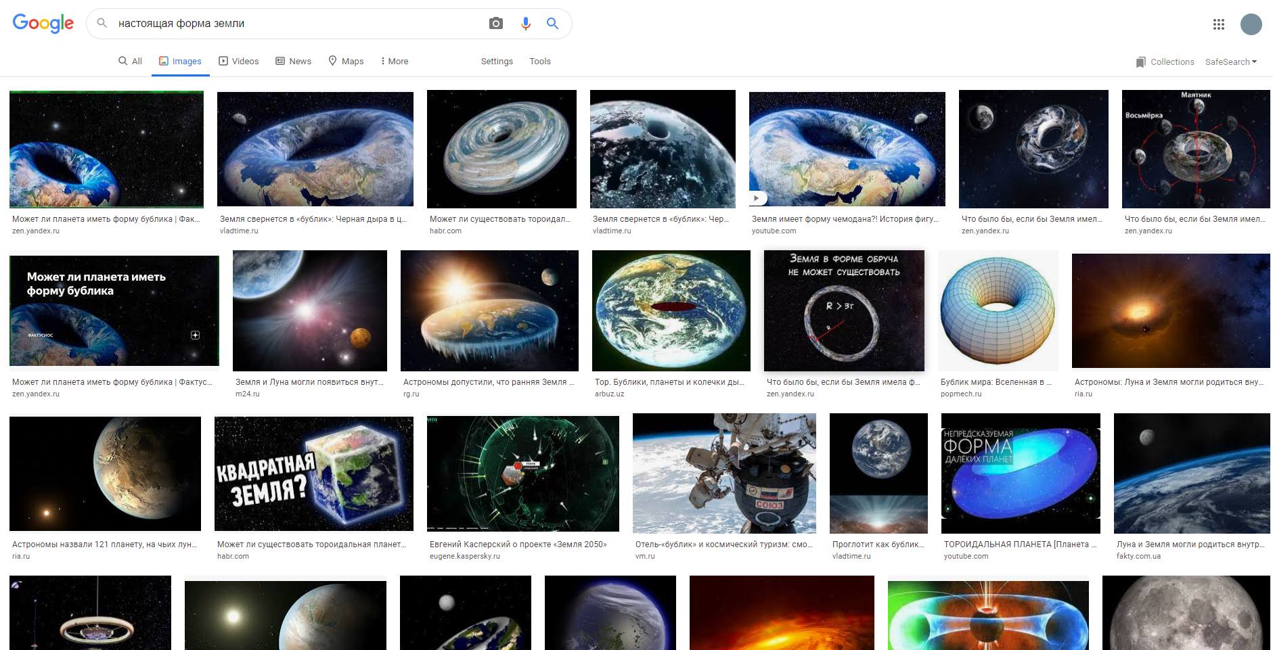Open 'Астрономы назвали 121 планету' link
The height and width of the screenshot is (650, 1273).
coord(104,544)
